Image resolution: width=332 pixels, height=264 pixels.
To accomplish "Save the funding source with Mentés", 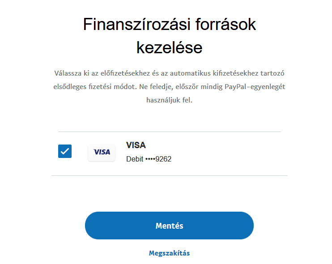I will [169, 226].
